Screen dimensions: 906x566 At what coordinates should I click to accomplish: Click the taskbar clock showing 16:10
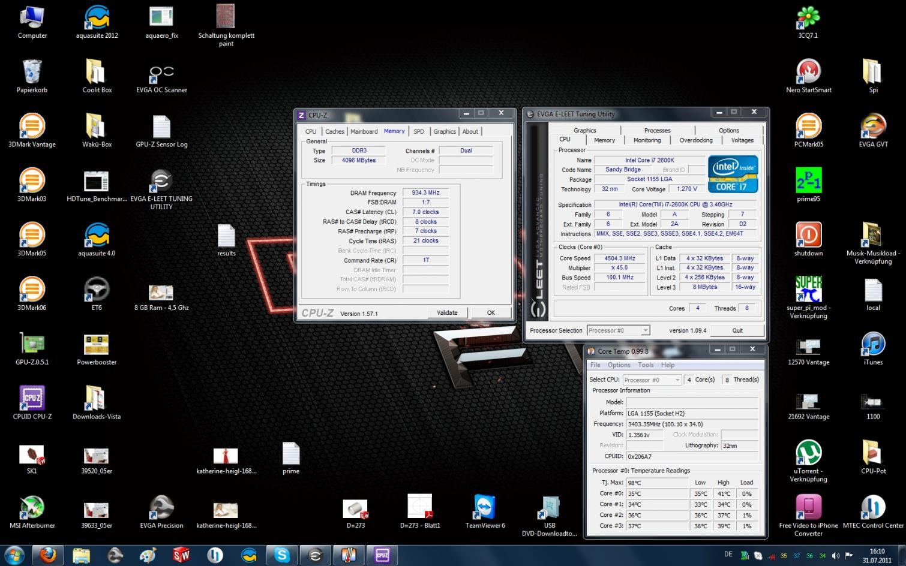877,556
